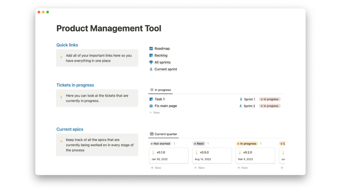Click the All sprints trophy icon

click(151, 62)
